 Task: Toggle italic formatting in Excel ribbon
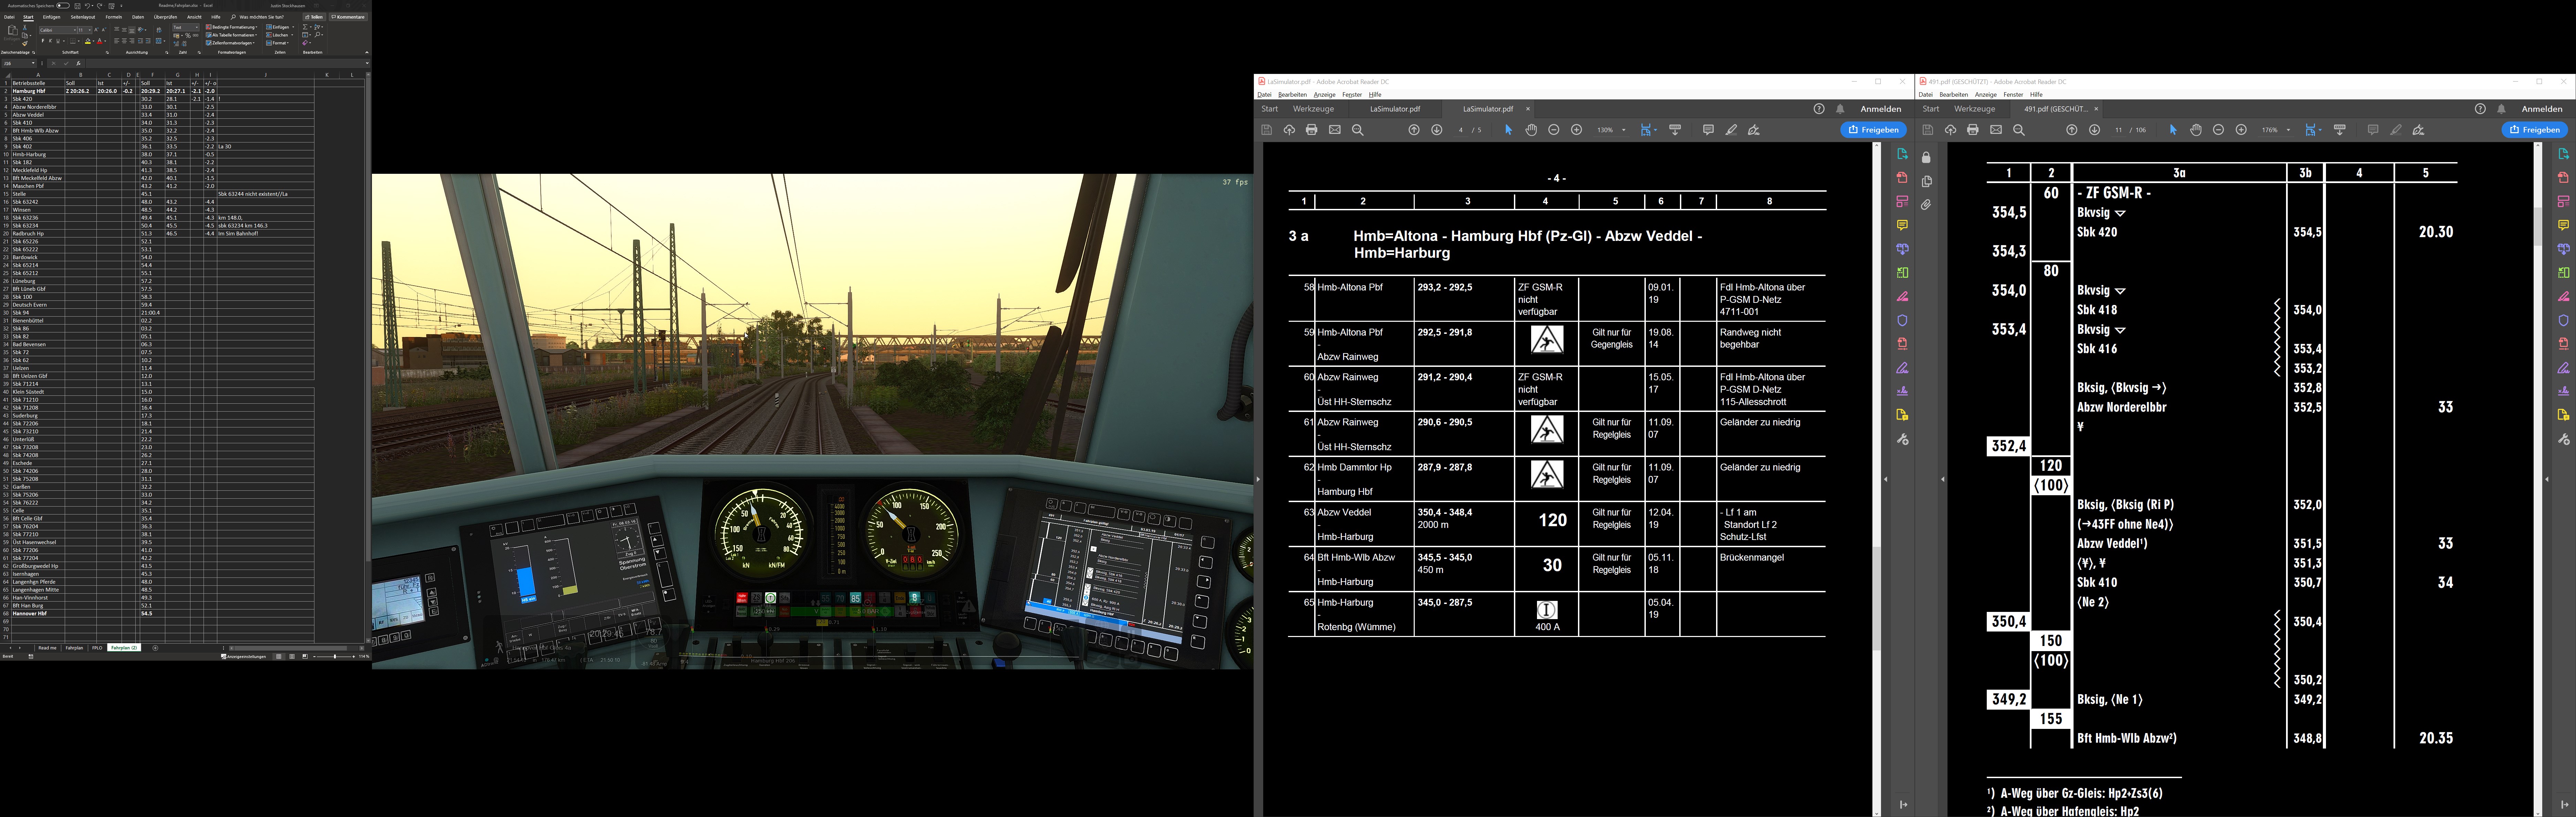[x=50, y=41]
